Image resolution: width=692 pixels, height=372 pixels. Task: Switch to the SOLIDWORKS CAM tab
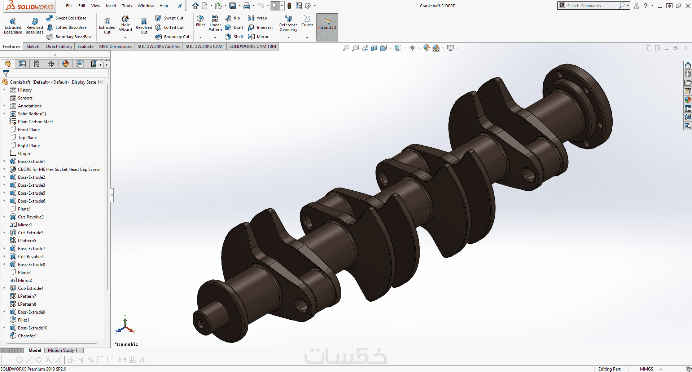click(204, 46)
